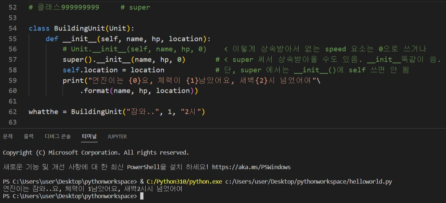This screenshot has height=203, width=446.
Task: Click .format(name, hp, location) on line 60
Action: (x=139, y=91)
